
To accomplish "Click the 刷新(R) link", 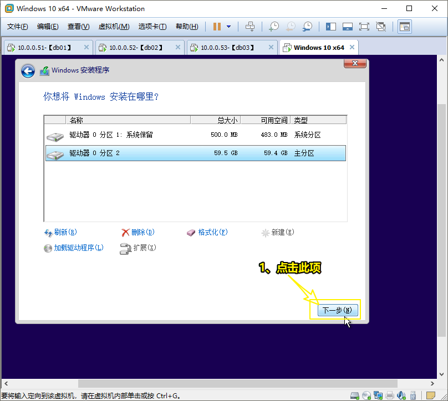I will [x=65, y=232].
